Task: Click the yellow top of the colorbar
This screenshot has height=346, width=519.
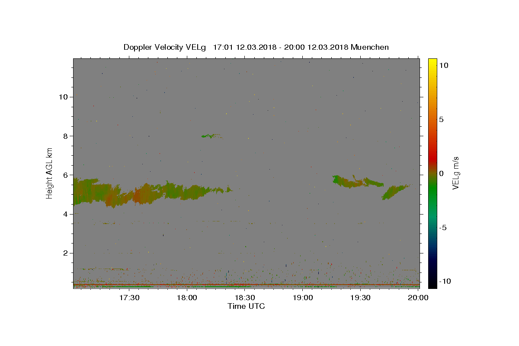Action: click(x=432, y=63)
